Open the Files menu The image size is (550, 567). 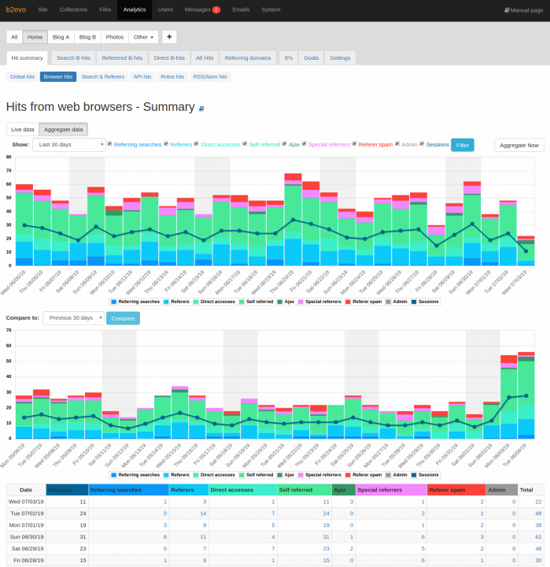pyautogui.click(x=105, y=9)
